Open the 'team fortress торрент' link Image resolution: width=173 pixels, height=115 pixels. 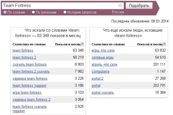coord(29,86)
